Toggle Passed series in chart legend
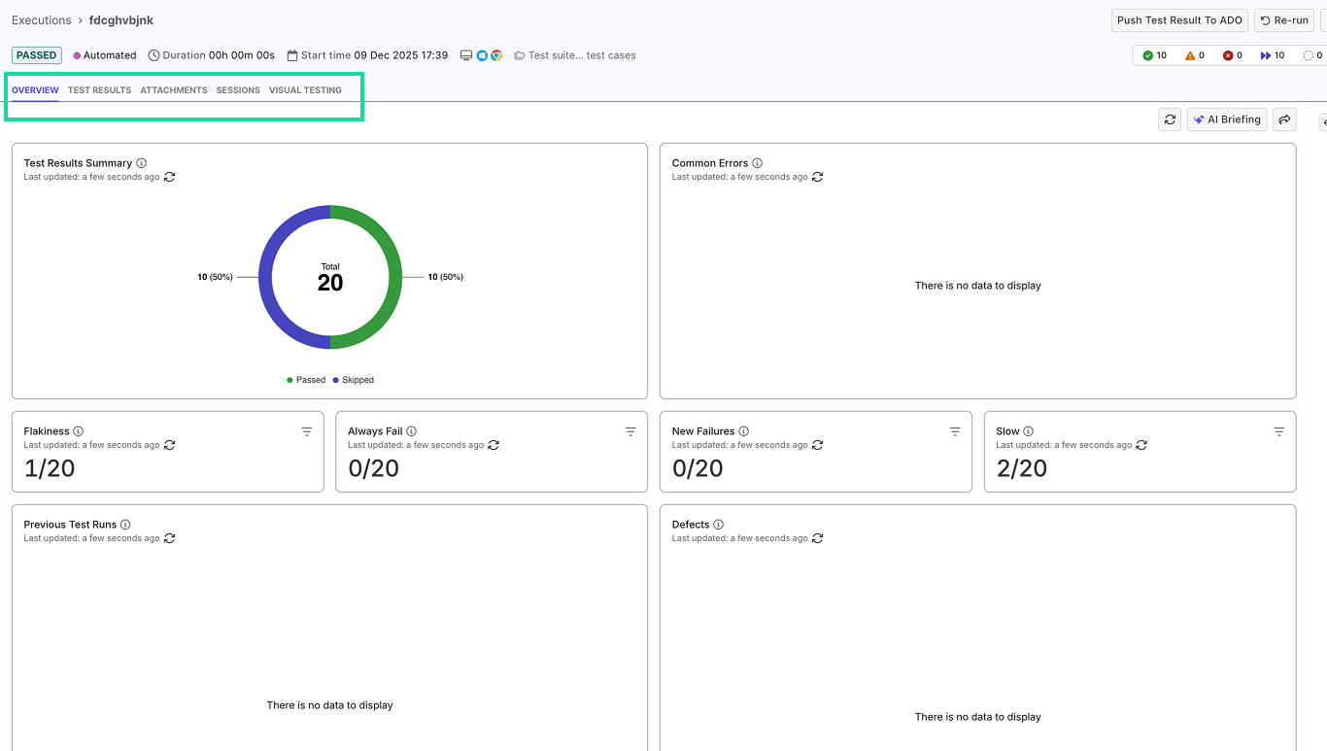 click(306, 380)
